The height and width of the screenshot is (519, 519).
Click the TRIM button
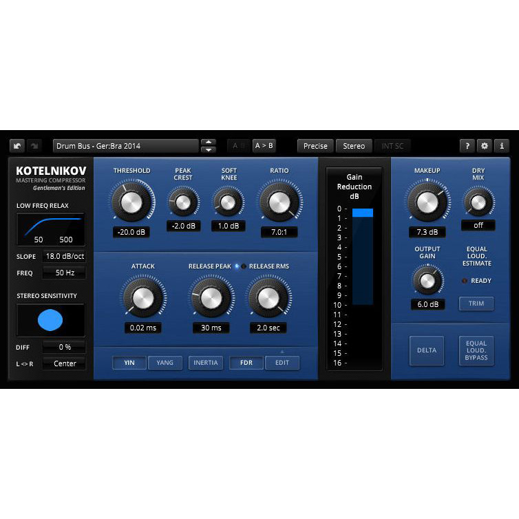476,304
